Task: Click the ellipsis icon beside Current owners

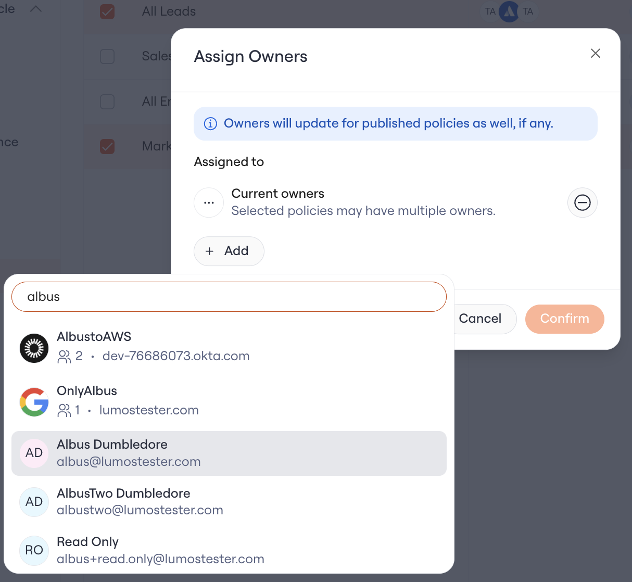Action: [x=209, y=203]
